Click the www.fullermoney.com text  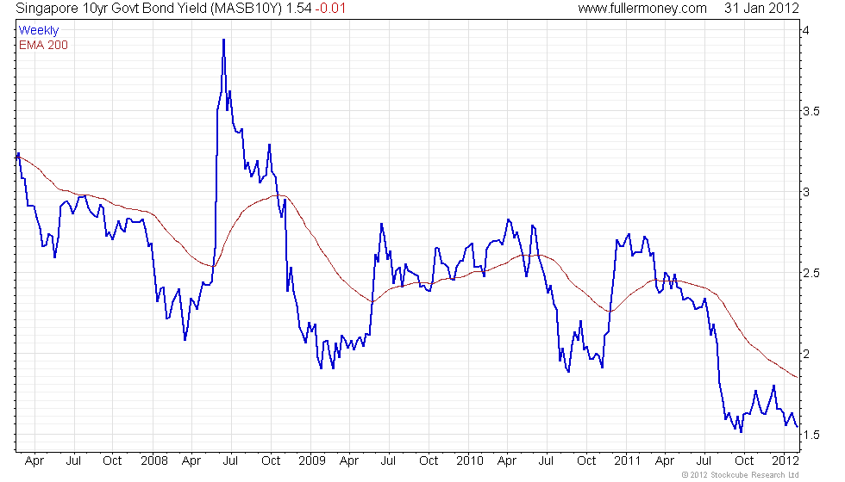[x=642, y=9]
